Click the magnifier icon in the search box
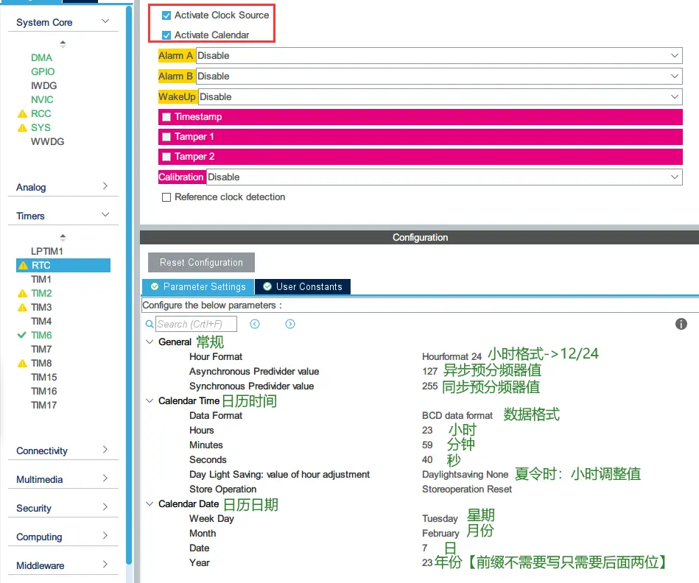 tap(150, 324)
